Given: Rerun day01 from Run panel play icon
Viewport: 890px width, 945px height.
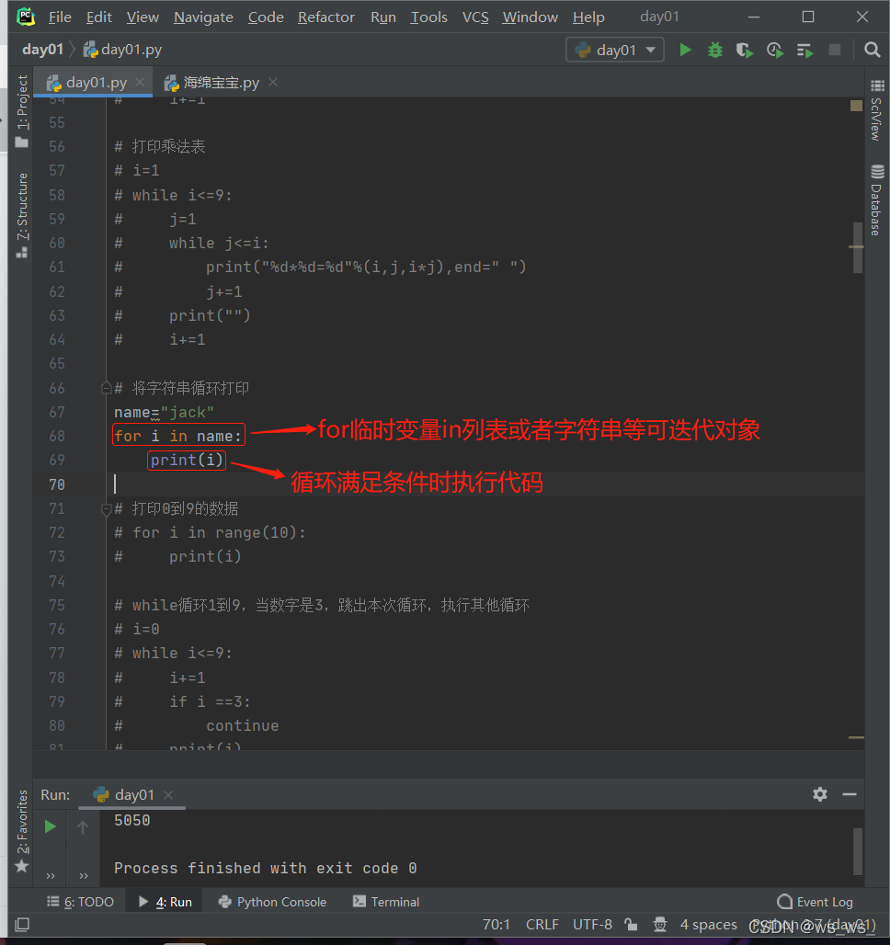Looking at the screenshot, I should pyautogui.click(x=51, y=826).
